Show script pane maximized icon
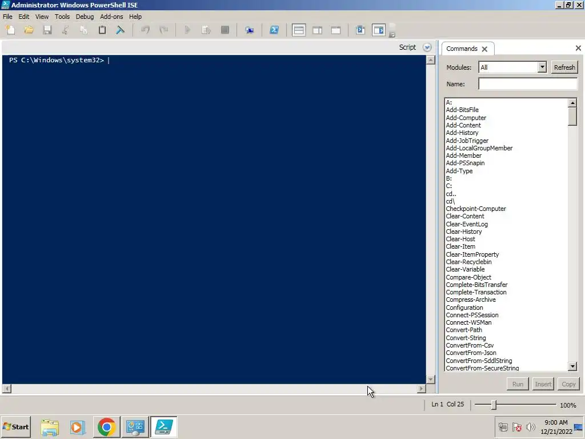The width and height of the screenshot is (585, 439). point(336,30)
